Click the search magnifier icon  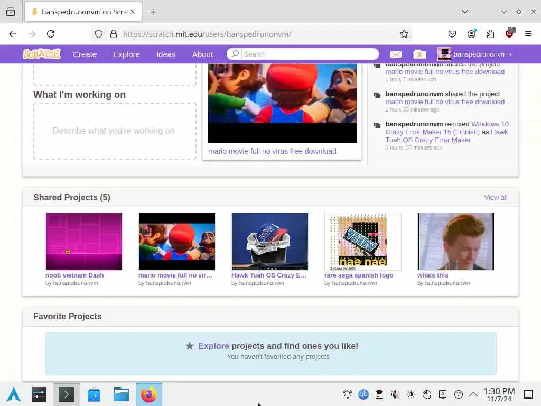tap(235, 54)
